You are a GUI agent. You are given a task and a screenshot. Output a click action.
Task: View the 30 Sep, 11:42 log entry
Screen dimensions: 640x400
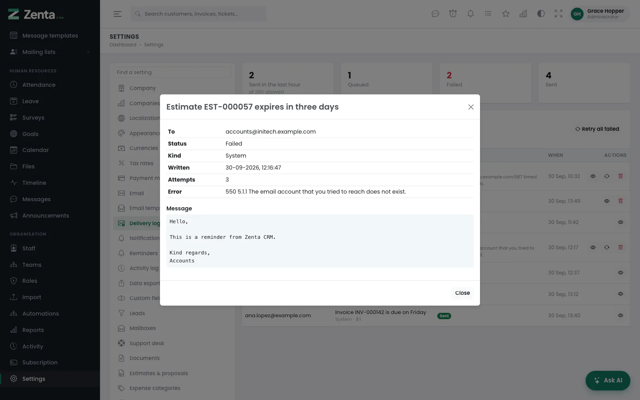pyautogui.click(x=620, y=222)
